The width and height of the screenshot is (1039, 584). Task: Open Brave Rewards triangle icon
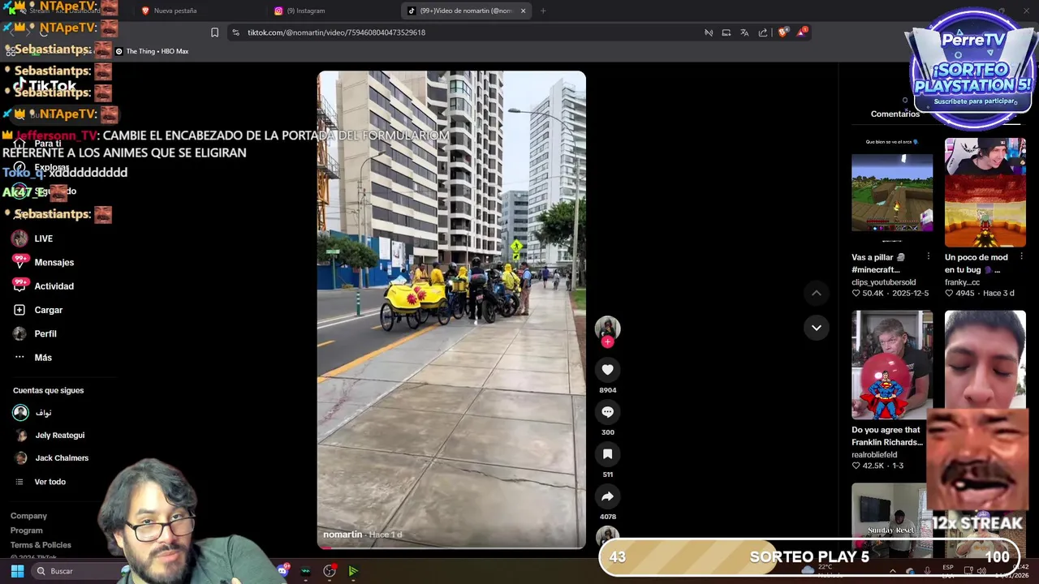[802, 32]
